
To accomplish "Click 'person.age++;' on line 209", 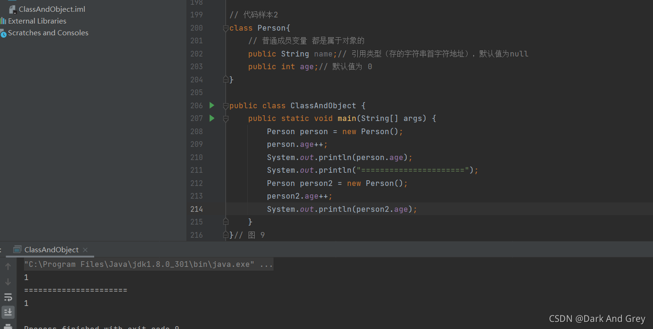I will click(x=298, y=144).
